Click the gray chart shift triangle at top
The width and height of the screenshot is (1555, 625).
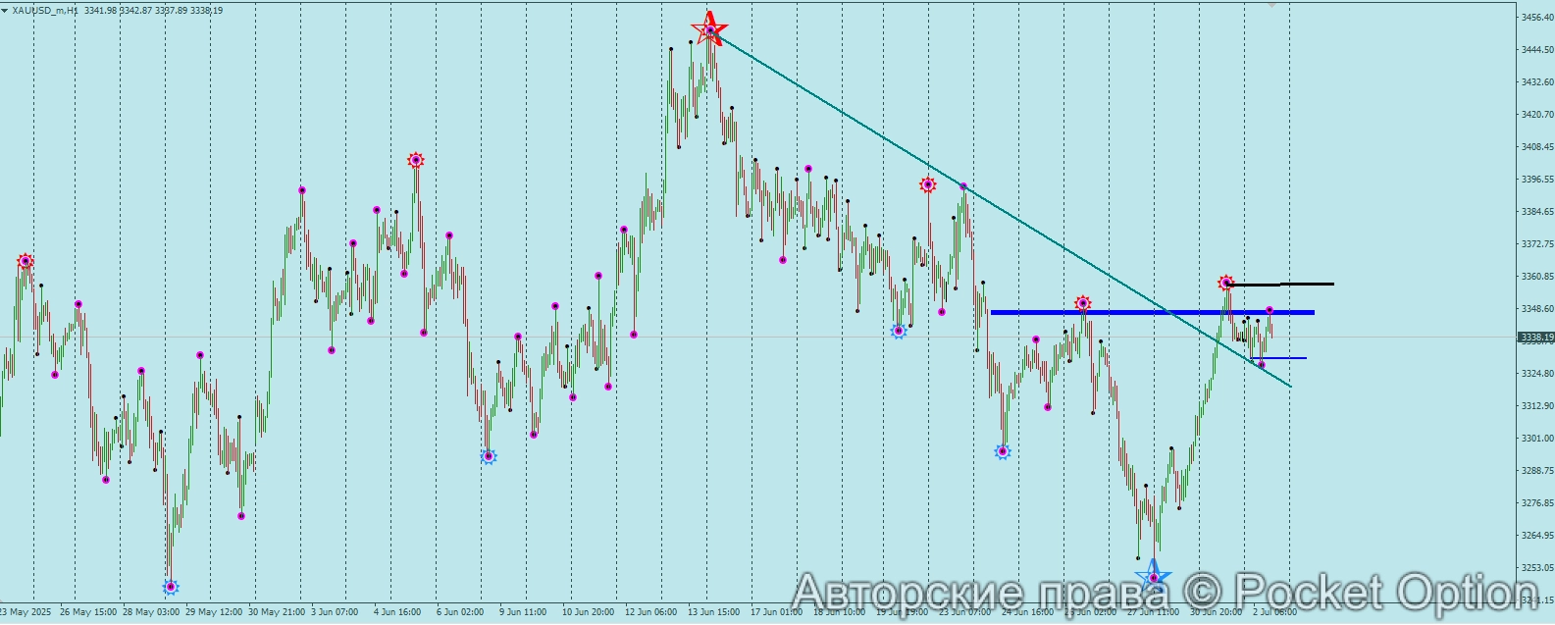[1272, 5]
